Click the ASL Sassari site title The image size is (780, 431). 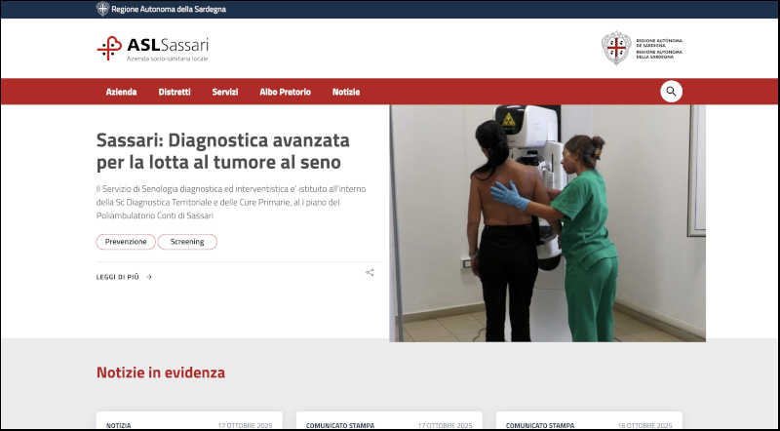[168, 45]
